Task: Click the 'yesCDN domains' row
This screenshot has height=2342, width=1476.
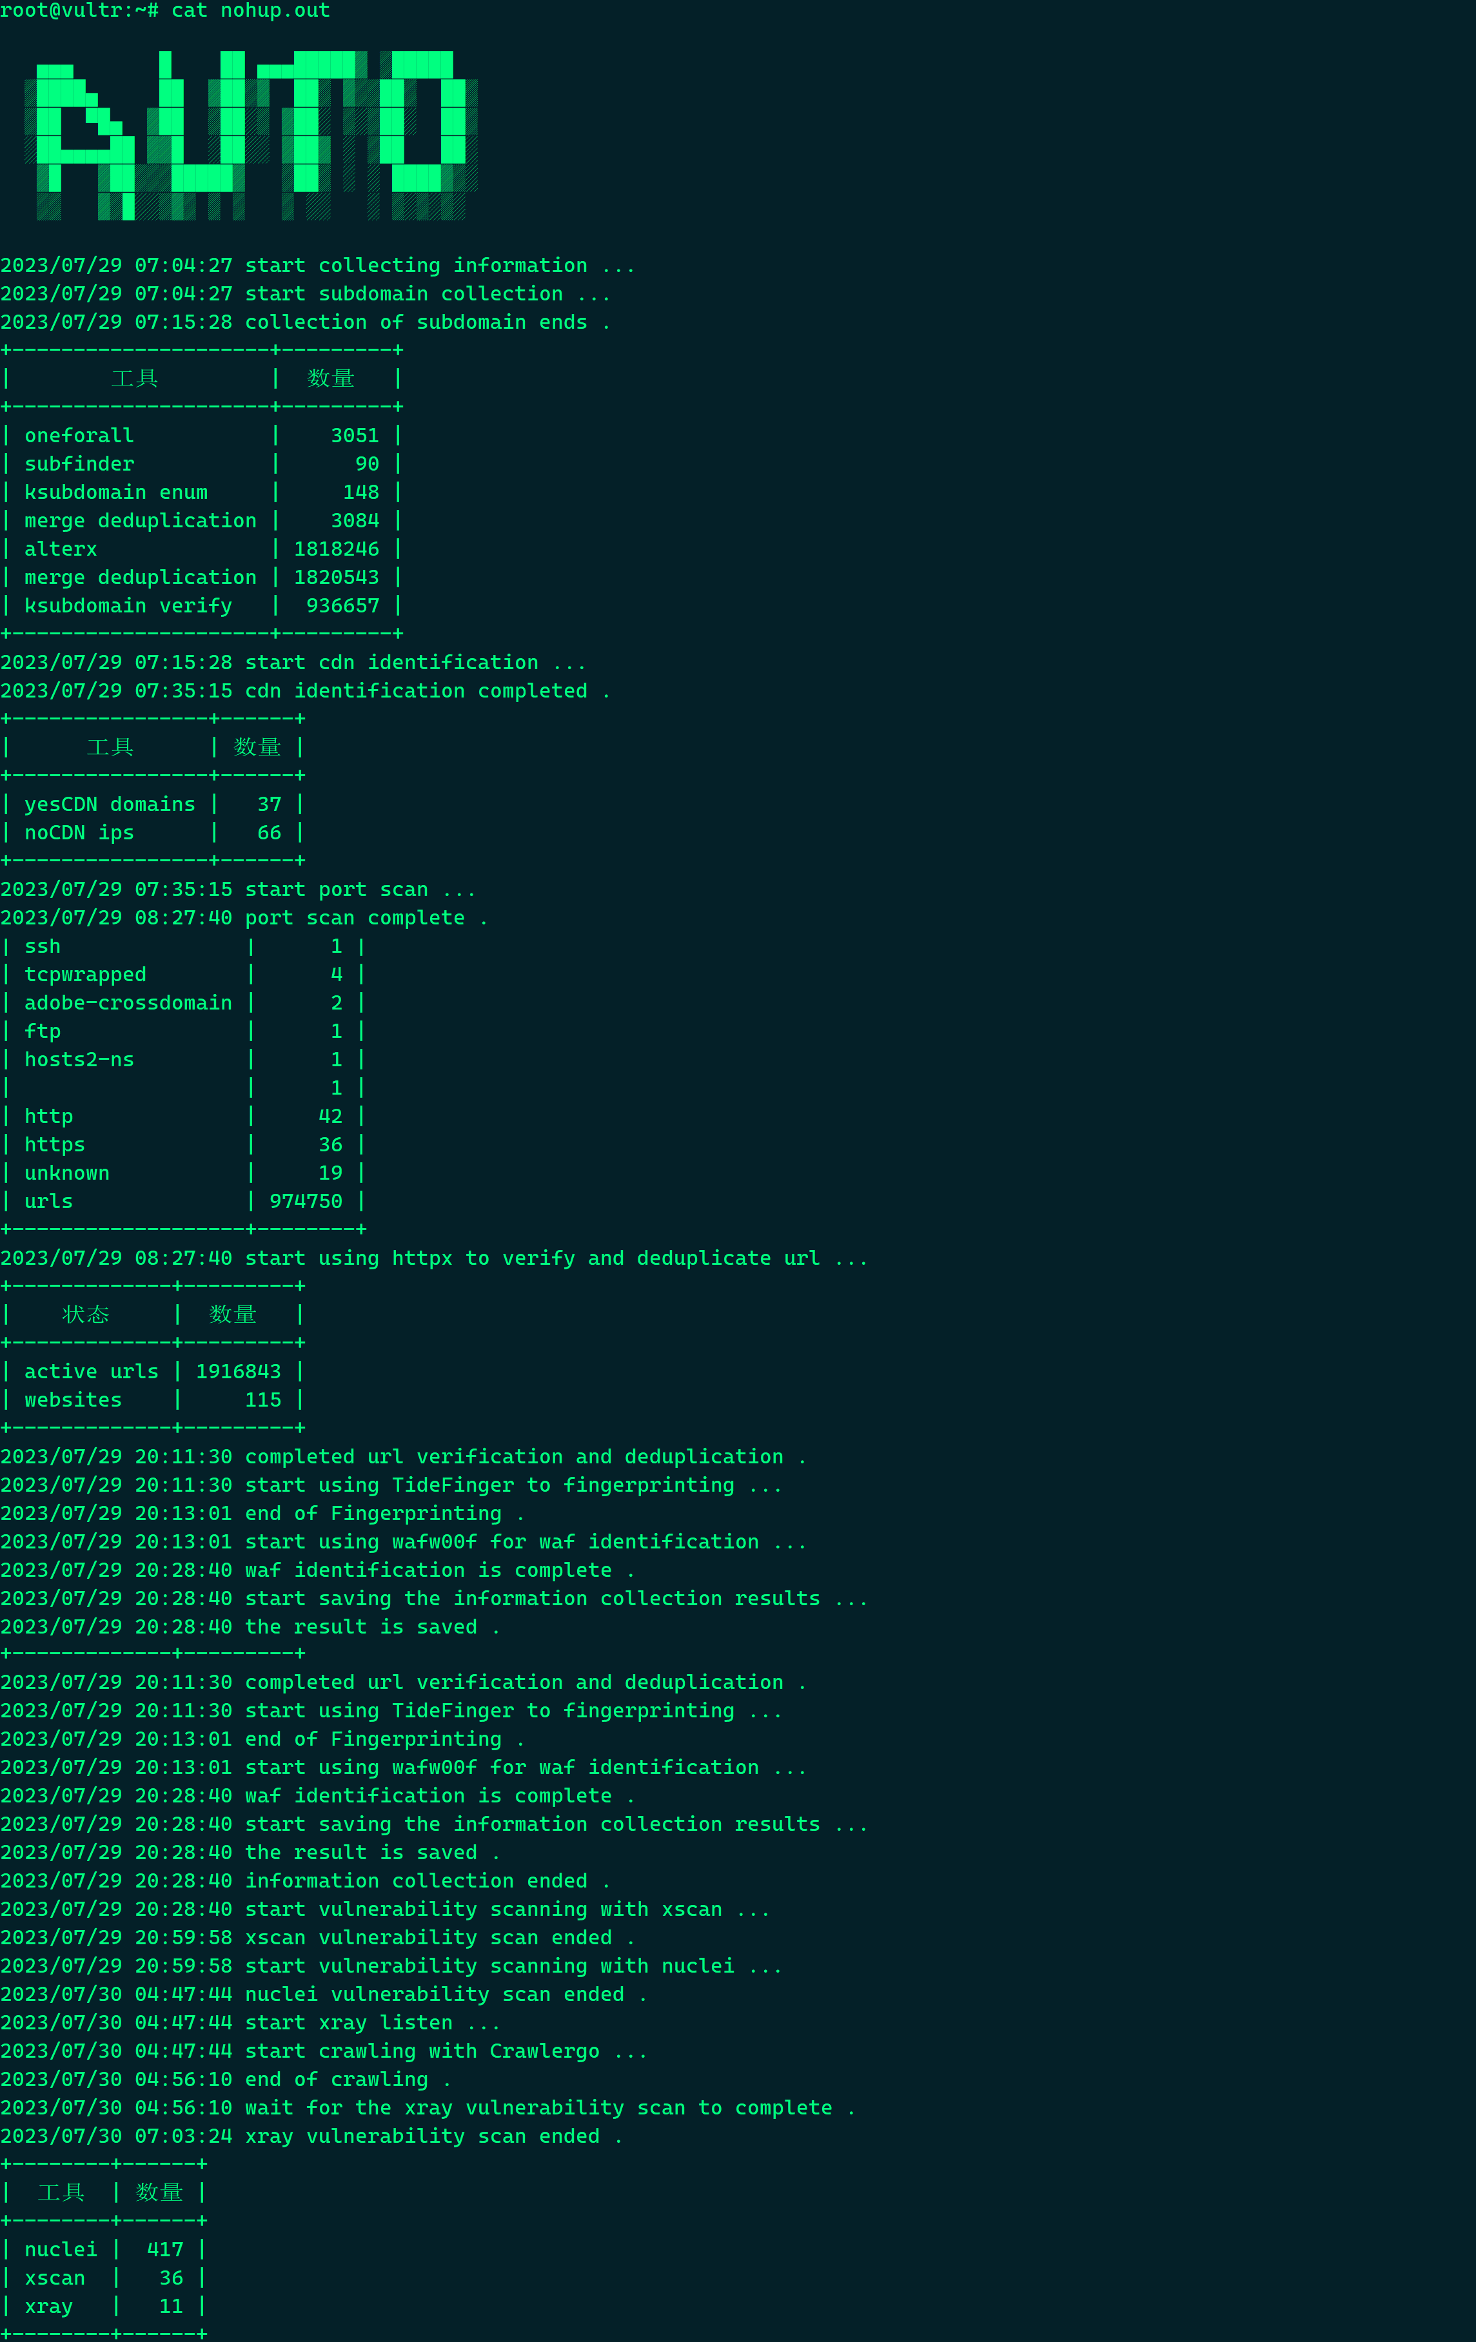Action: pos(110,805)
